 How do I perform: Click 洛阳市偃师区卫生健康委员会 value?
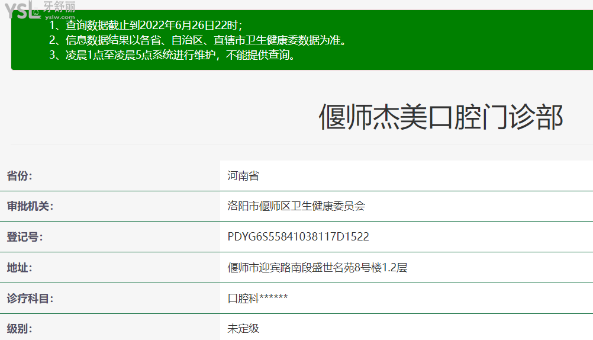[x=296, y=206]
